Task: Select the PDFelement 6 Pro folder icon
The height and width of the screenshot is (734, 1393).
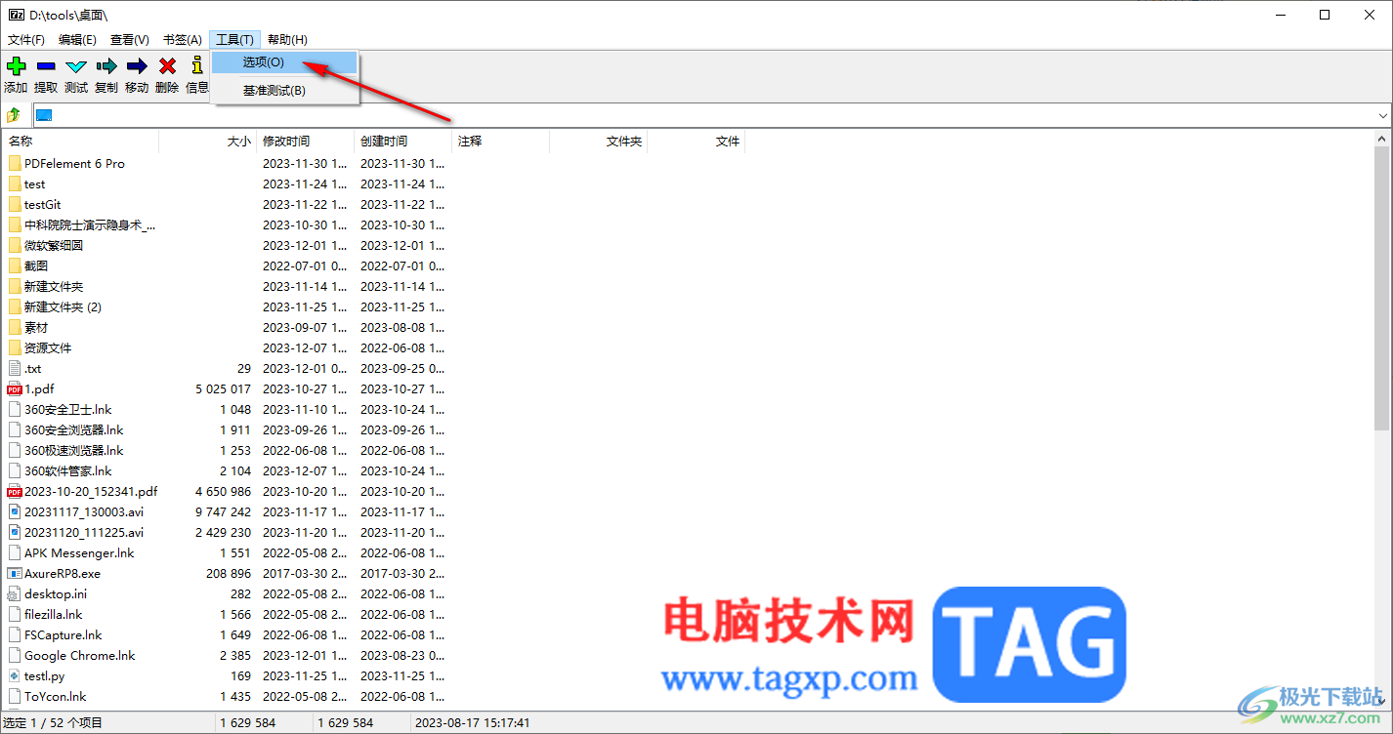Action: click(14, 163)
